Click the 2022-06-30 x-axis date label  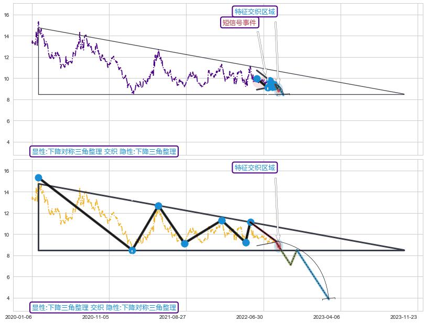click(249, 317)
